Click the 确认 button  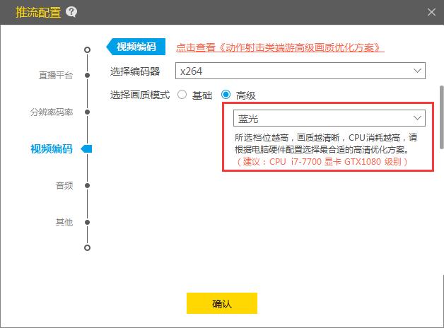pos(222,303)
